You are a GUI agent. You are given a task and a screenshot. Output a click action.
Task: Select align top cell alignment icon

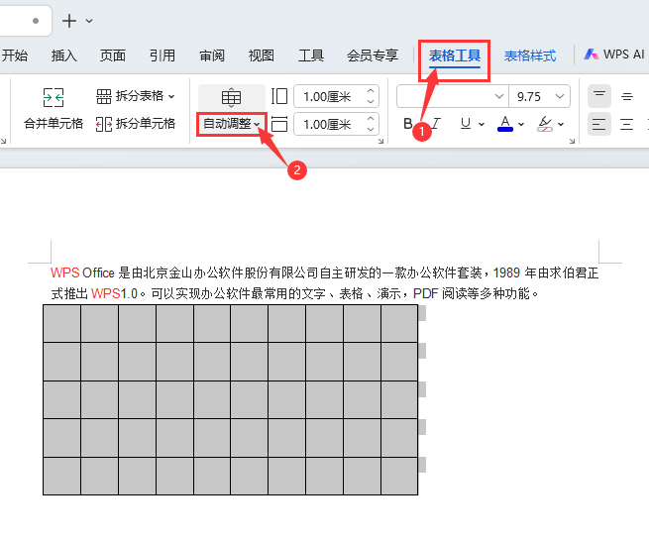pos(598,96)
